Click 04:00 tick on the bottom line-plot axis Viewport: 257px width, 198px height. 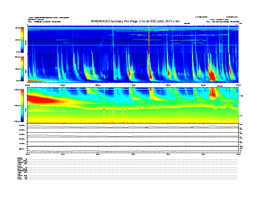(63, 154)
